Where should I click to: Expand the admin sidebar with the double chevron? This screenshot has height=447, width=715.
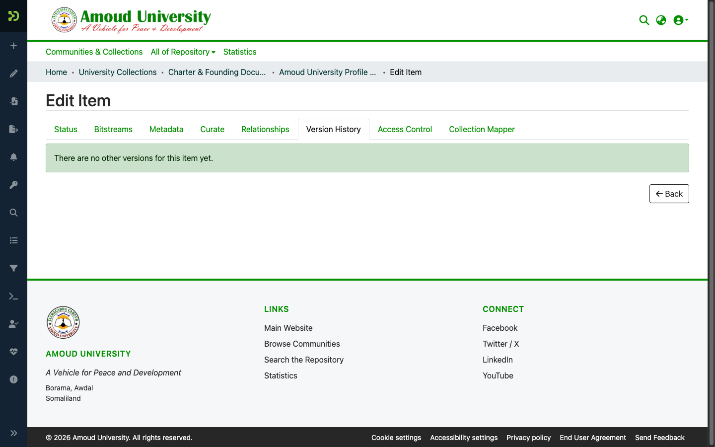tap(13, 433)
